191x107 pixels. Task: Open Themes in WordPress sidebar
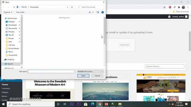[x=5, y=84]
